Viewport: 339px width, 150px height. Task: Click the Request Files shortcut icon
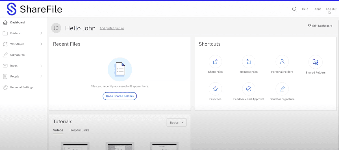(249, 62)
